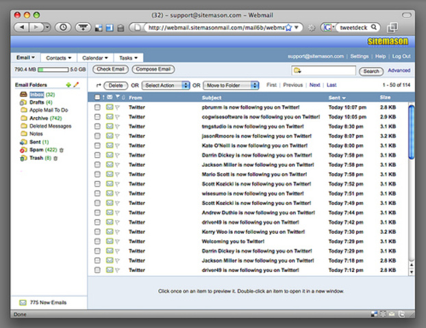The image size is (426, 328).
Task: Check the jasonRmoore message checkbox
Action: click(x=97, y=136)
